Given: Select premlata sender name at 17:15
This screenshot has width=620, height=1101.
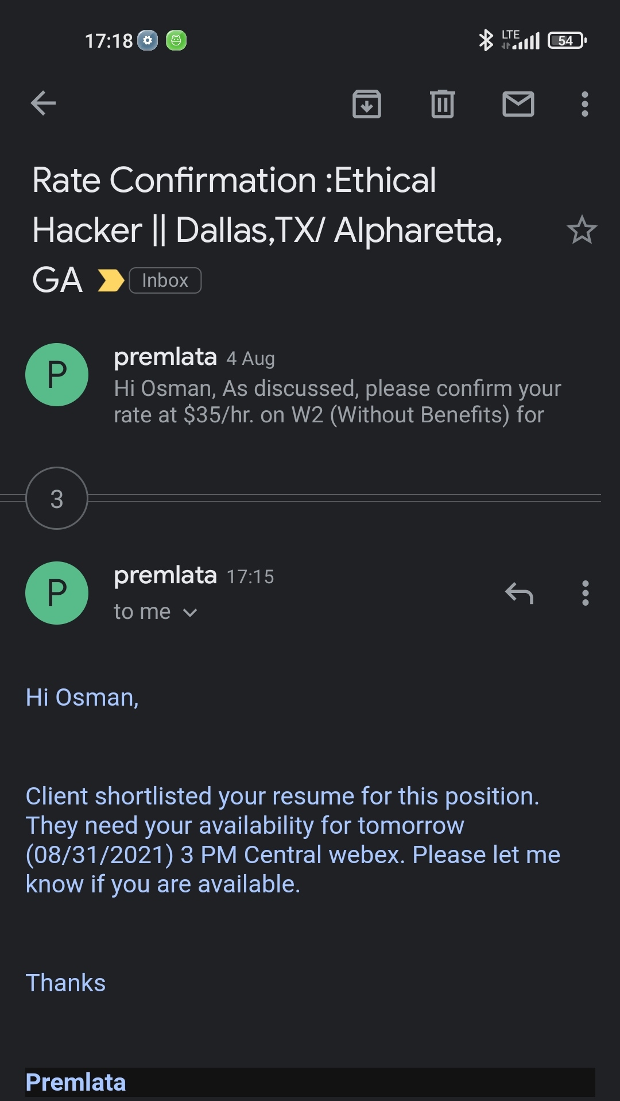Looking at the screenshot, I should pyautogui.click(x=165, y=575).
